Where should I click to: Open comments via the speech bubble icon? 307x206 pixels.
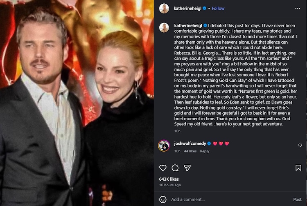(175, 168)
